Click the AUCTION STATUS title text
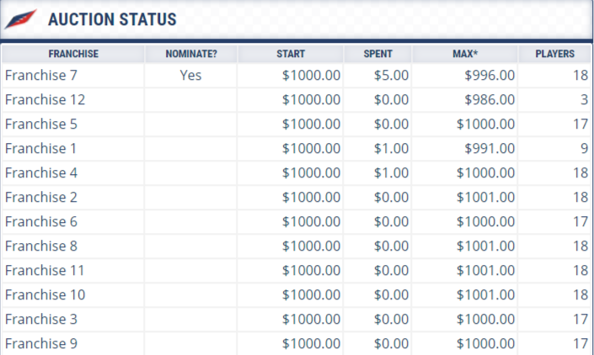This screenshot has height=355, width=594. [x=112, y=19]
